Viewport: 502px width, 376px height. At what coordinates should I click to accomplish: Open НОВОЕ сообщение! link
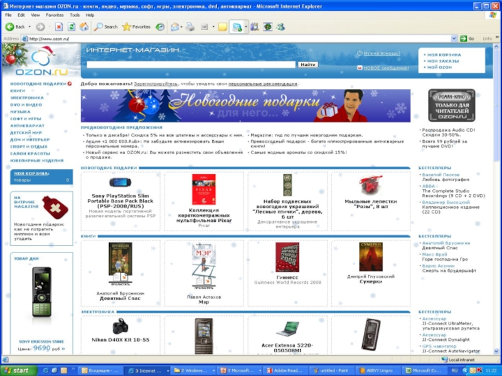pyautogui.click(x=386, y=68)
